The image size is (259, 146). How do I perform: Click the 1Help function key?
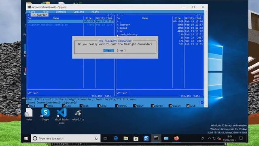point(32,105)
